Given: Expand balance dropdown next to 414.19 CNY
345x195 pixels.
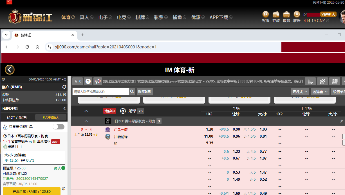Looking at the screenshot, I should coord(327,21).
